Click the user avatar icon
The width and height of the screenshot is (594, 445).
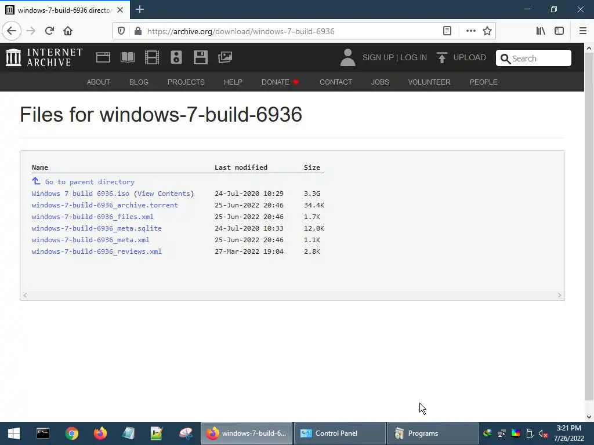pyautogui.click(x=347, y=57)
